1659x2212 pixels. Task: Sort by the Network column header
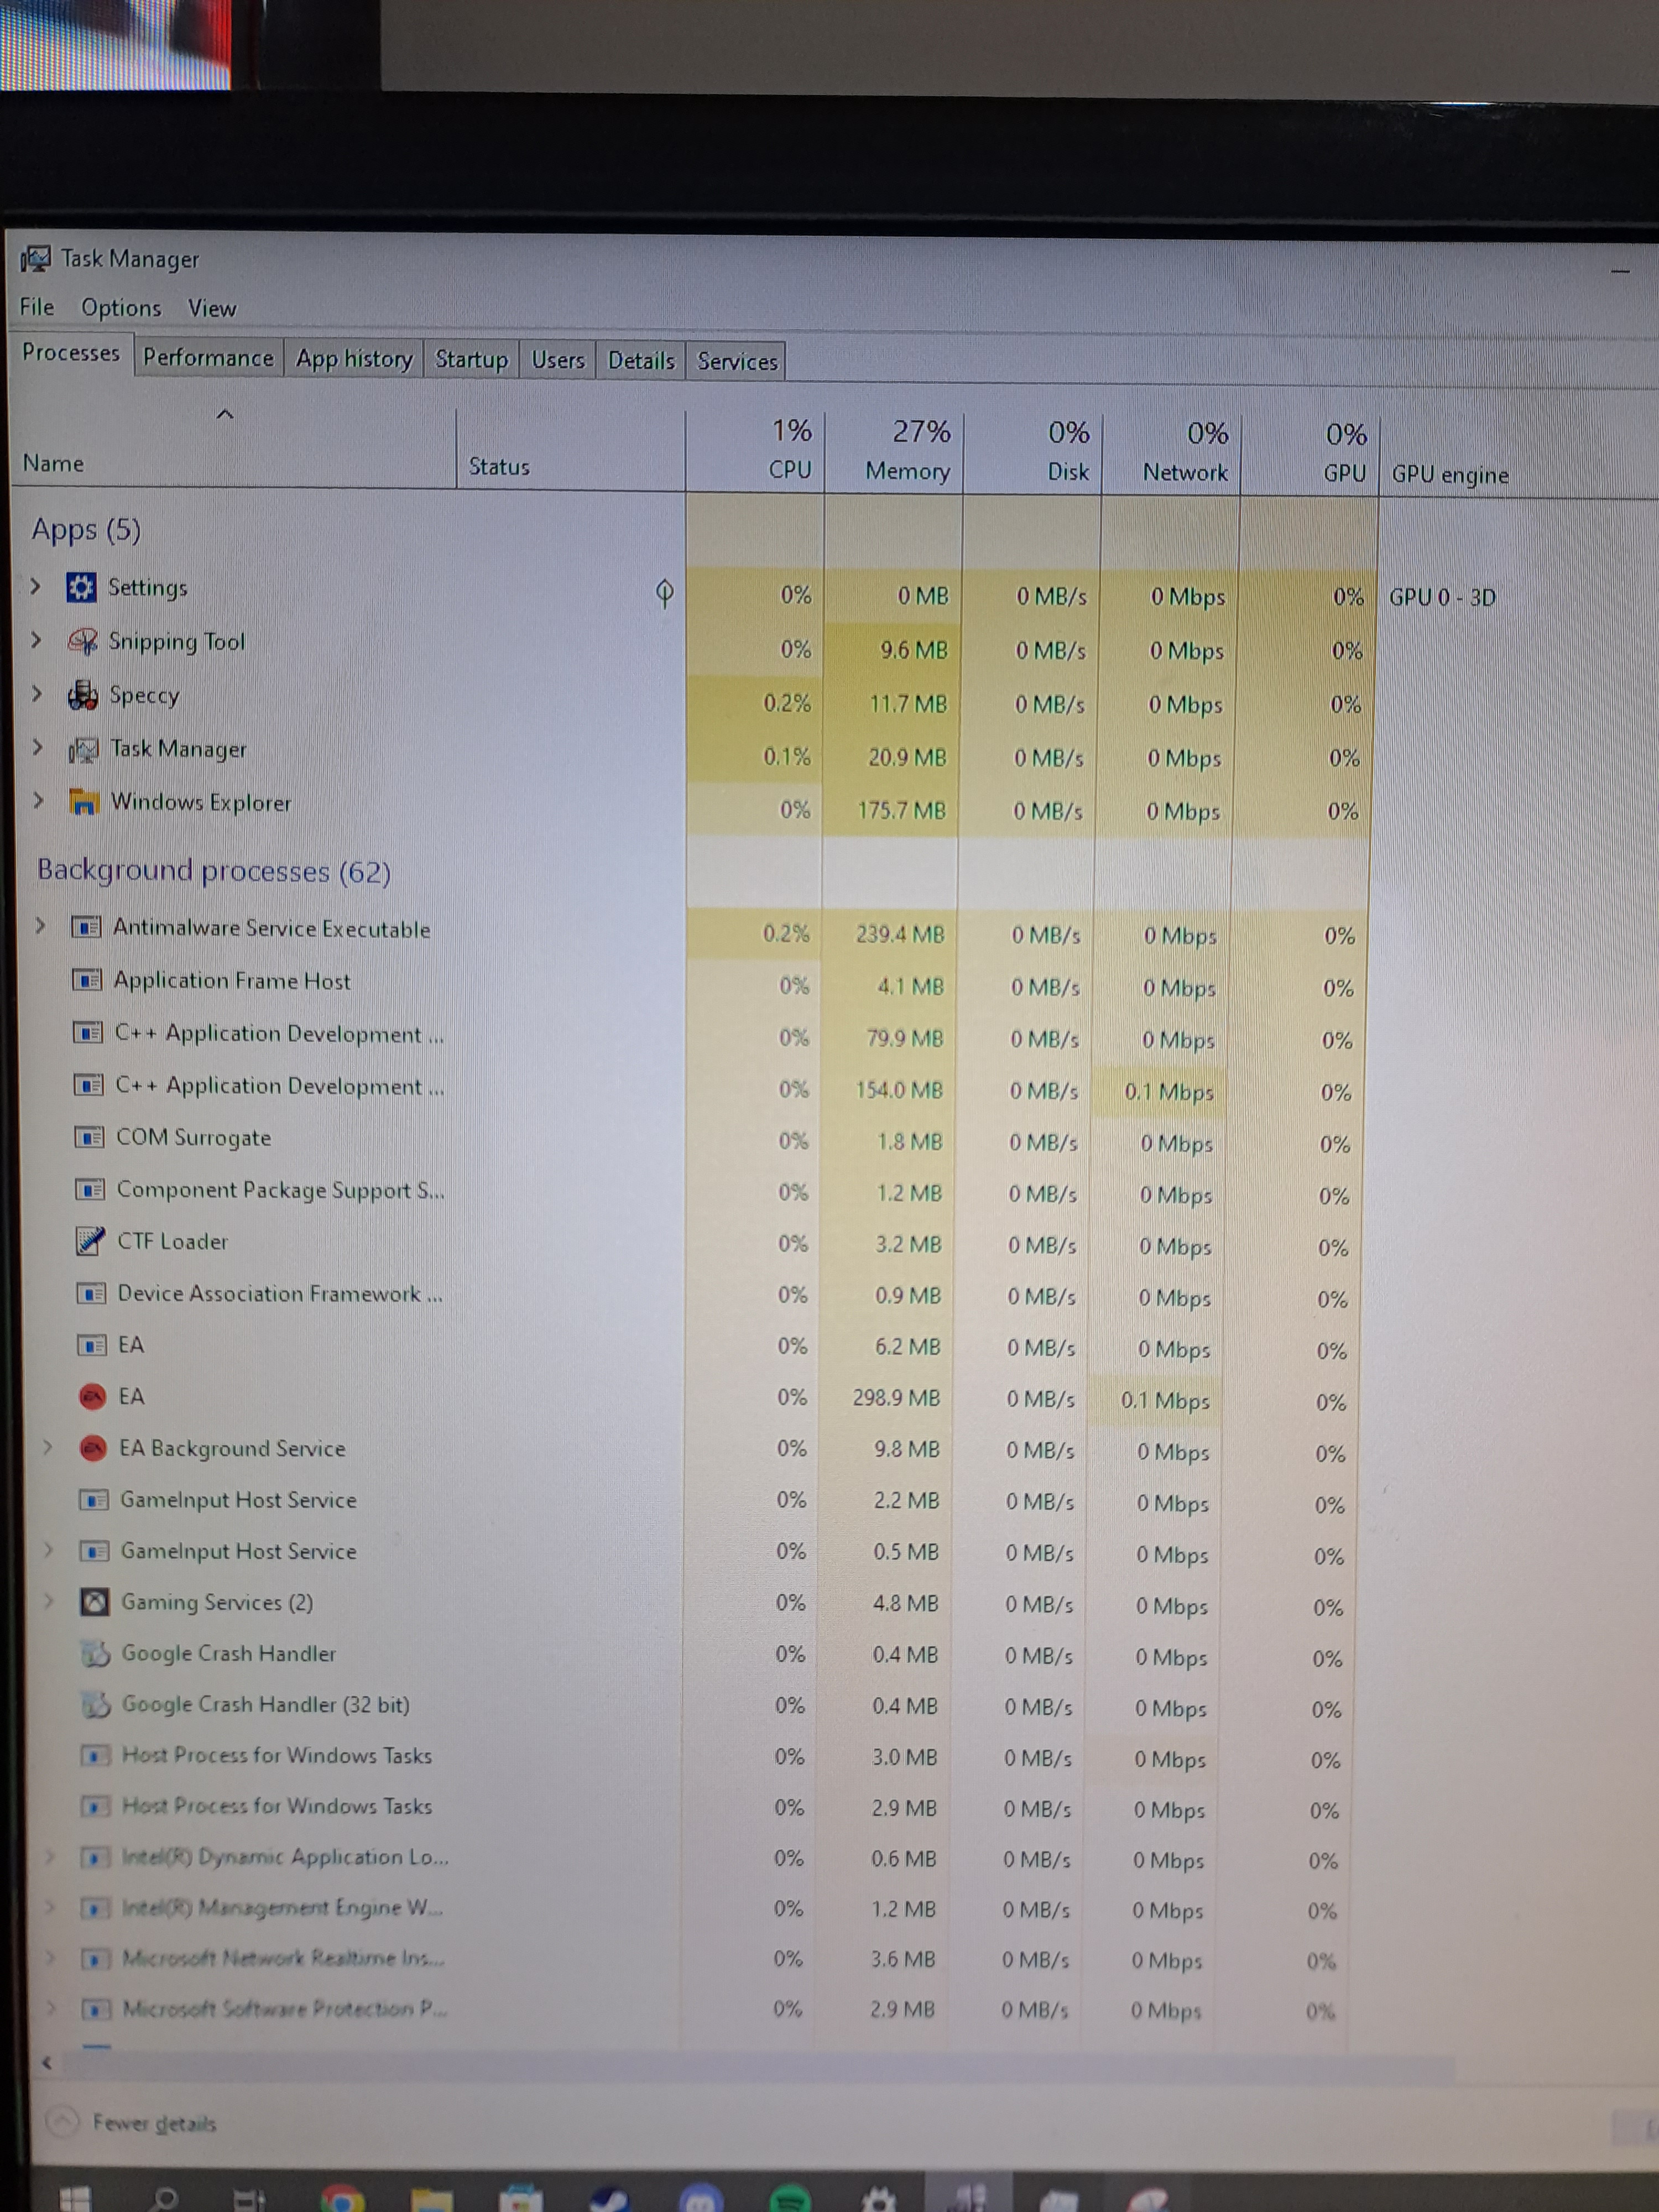tap(1171, 453)
